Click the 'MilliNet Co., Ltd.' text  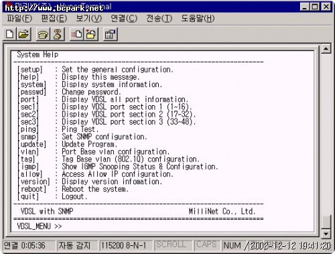[222, 211]
